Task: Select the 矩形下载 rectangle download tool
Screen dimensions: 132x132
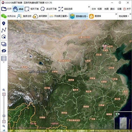Action: pyautogui.click(x=32, y=9)
